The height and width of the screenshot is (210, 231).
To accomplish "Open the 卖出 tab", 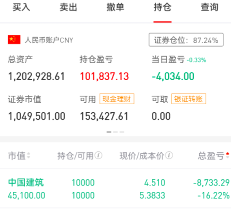I will tap(68, 8).
